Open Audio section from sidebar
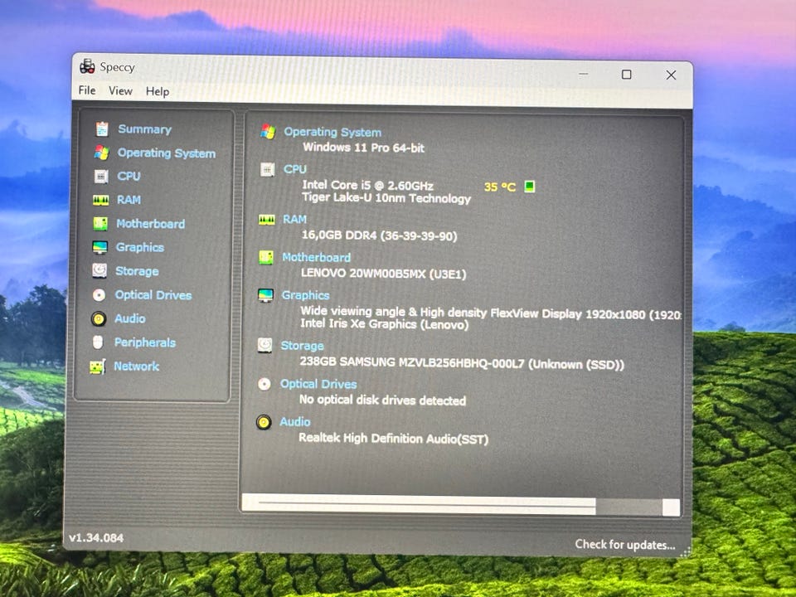 point(129,318)
